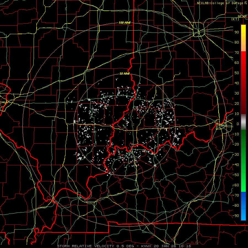Click the 80 value on the velocity scale
This screenshot has height=248, width=248.
coord(237,42)
